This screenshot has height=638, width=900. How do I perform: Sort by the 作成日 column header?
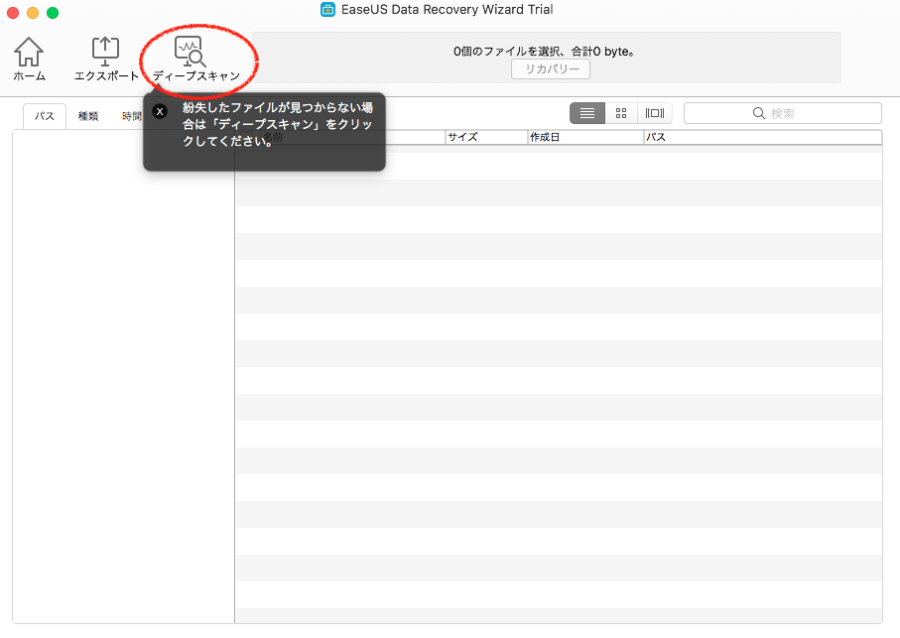click(x=585, y=137)
